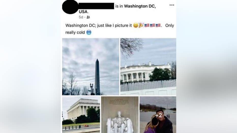Click the 5d post timestamp
The height and width of the screenshot is (133, 237).
[81, 17]
